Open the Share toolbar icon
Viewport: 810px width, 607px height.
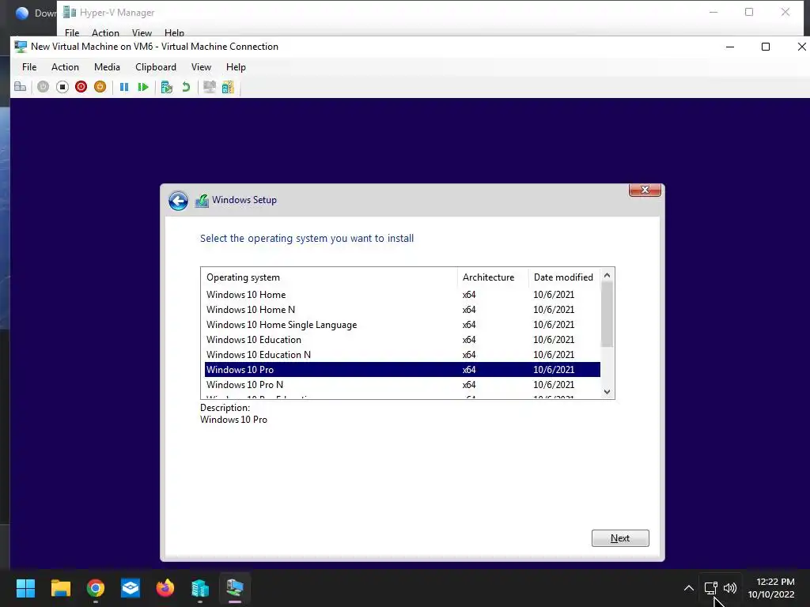pyautogui.click(x=228, y=87)
